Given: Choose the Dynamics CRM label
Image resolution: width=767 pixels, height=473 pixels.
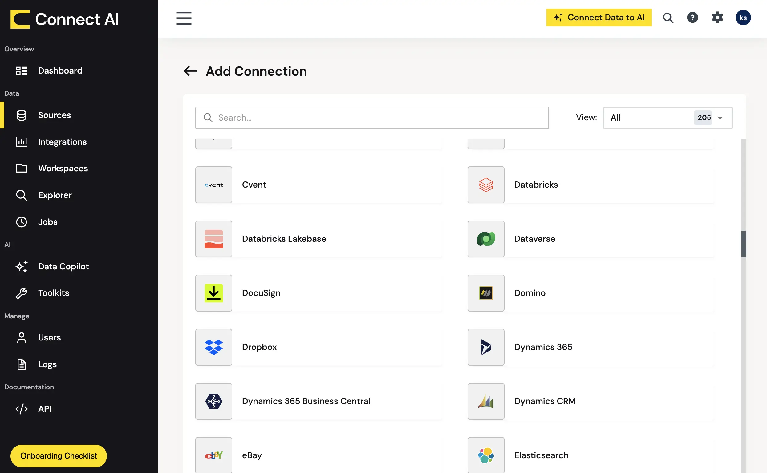Looking at the screenshot, I should (x=545, y=401).
